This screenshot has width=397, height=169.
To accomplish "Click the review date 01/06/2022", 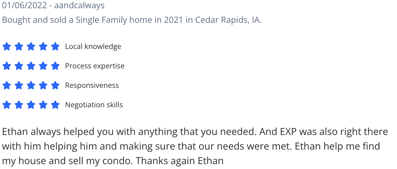I will [24, 5].
